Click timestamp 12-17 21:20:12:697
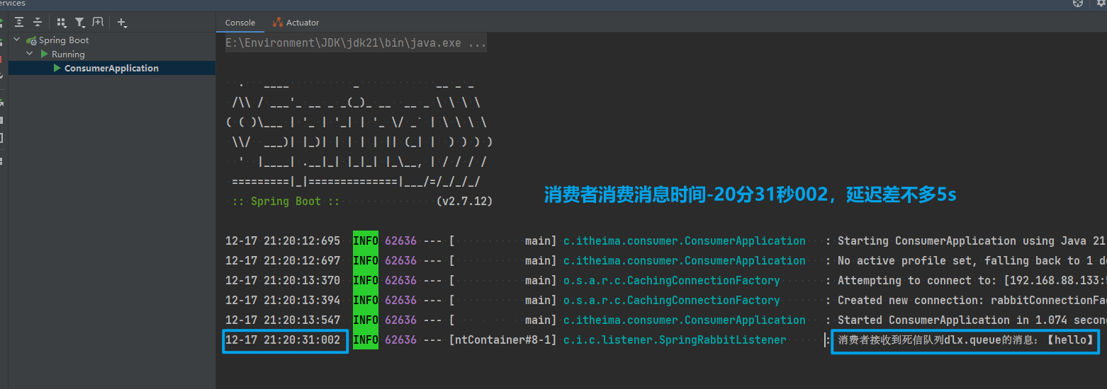This screenshot has height=389, width=1107. (x=283, y=261)
